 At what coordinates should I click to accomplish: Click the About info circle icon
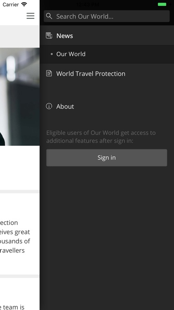(49, 106)
